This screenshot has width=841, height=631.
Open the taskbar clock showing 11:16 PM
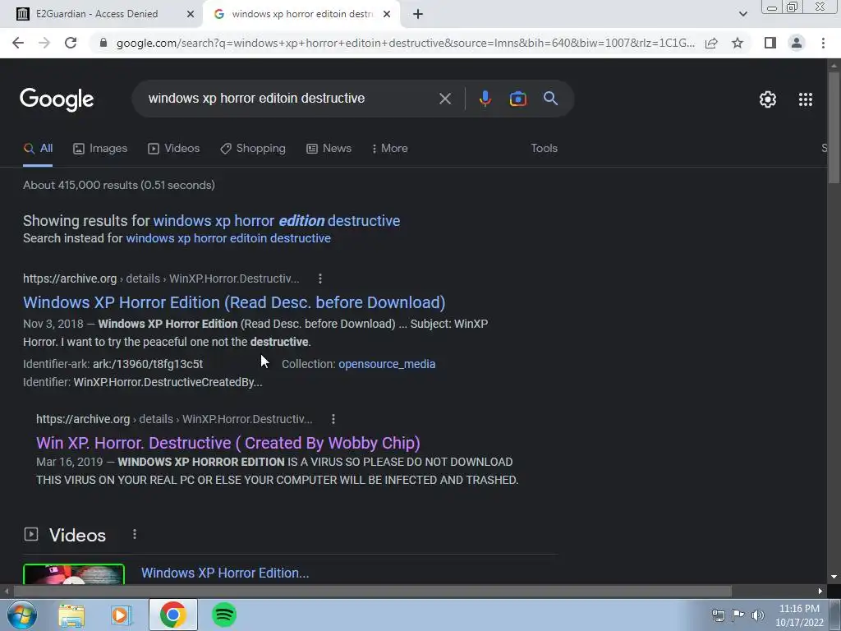tap(799, 615)
